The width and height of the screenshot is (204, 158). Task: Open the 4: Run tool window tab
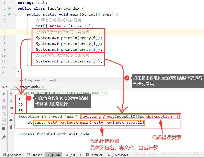click(x=53, y=155)
